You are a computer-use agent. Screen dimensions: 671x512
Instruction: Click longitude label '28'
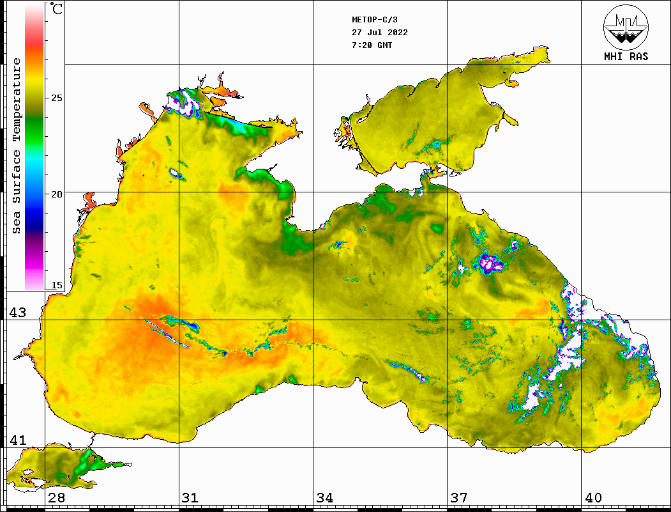pos(56,497)
